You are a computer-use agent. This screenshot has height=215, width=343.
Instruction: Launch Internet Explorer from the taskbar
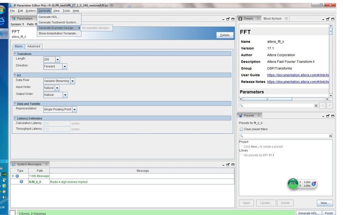click(2, 21)
